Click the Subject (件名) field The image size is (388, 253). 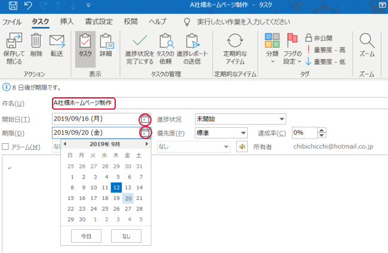point(220,103)
